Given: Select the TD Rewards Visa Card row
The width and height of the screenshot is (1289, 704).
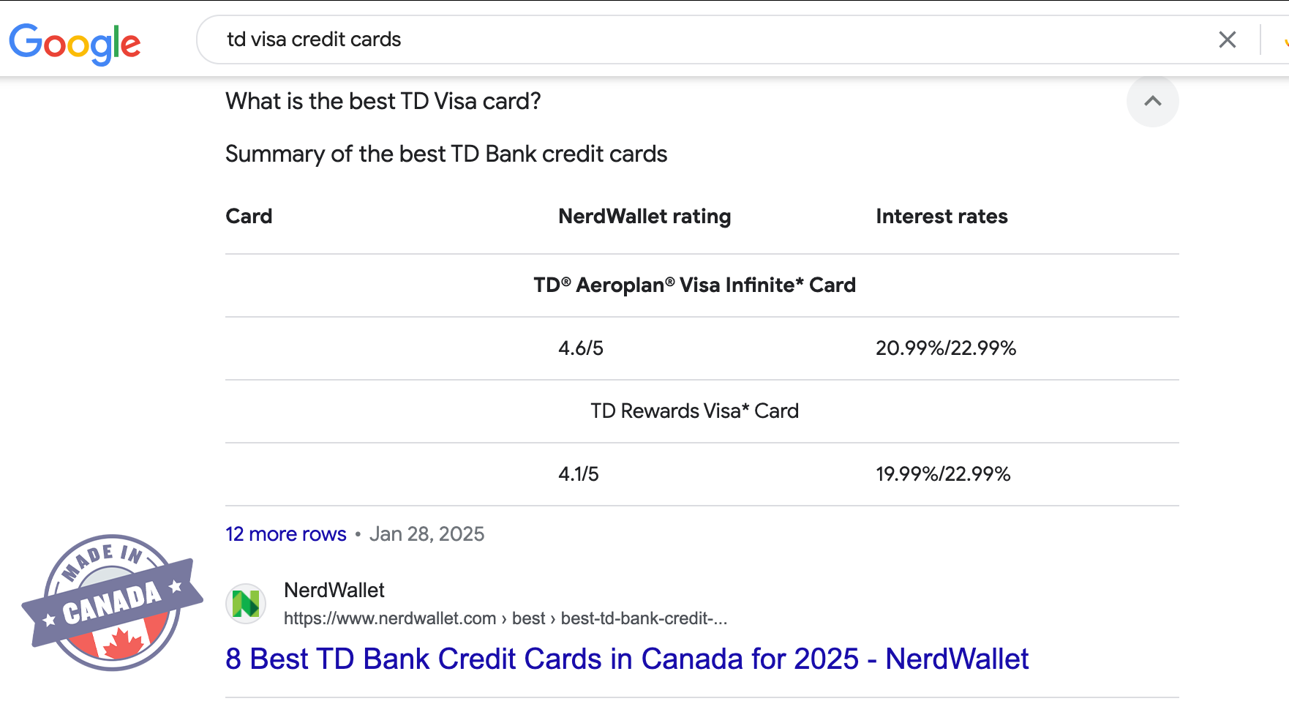Looking at the screenshot, I should (x=694, y=411).
